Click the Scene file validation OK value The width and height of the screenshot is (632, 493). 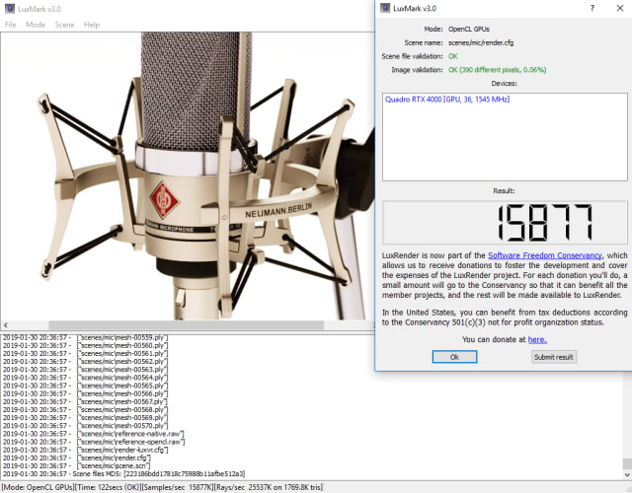453,56
